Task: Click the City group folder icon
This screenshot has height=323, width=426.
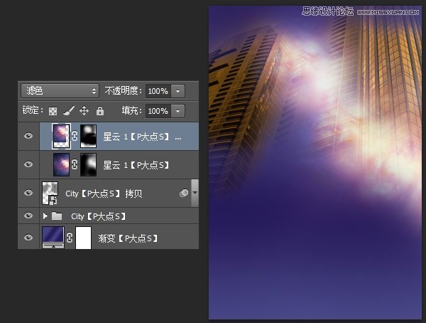Action: [x=57, y=216]
